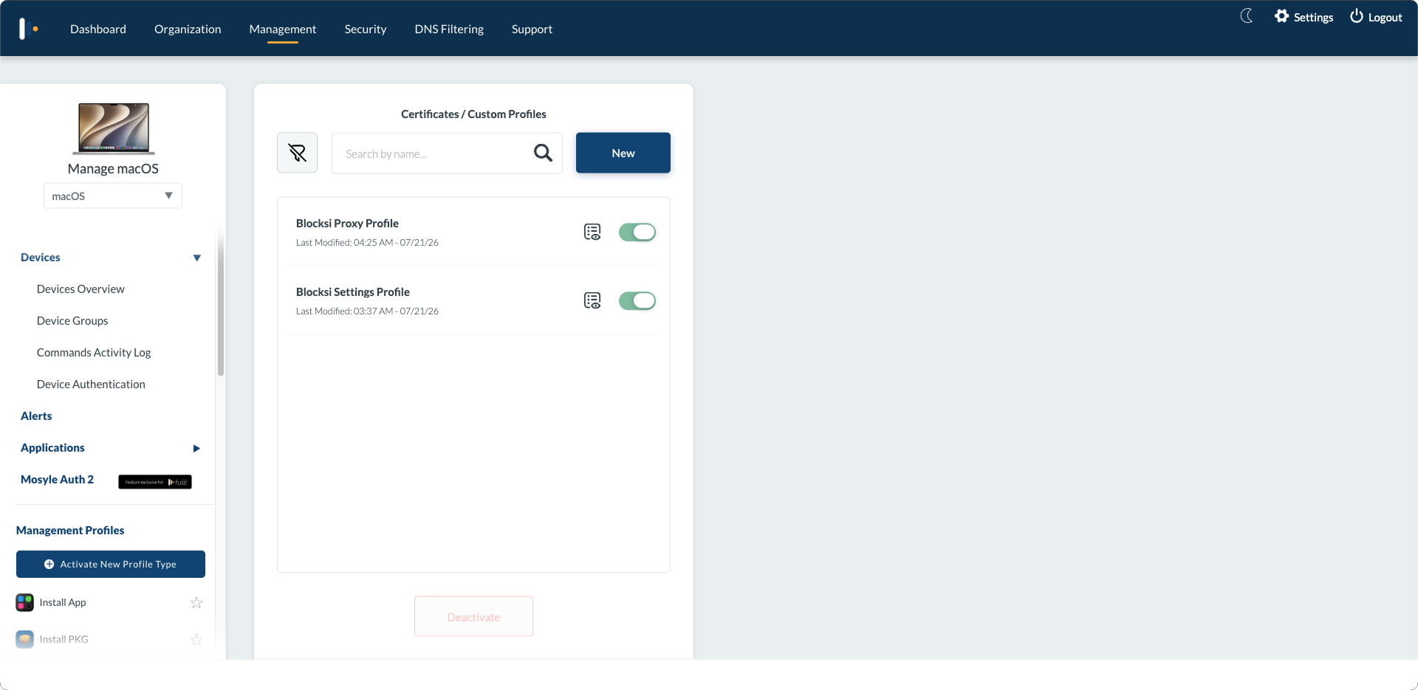The height and width of the screenshot is (690, 1418).
Task: Click the Logout power icon
Action: [x=1357, y=16]
